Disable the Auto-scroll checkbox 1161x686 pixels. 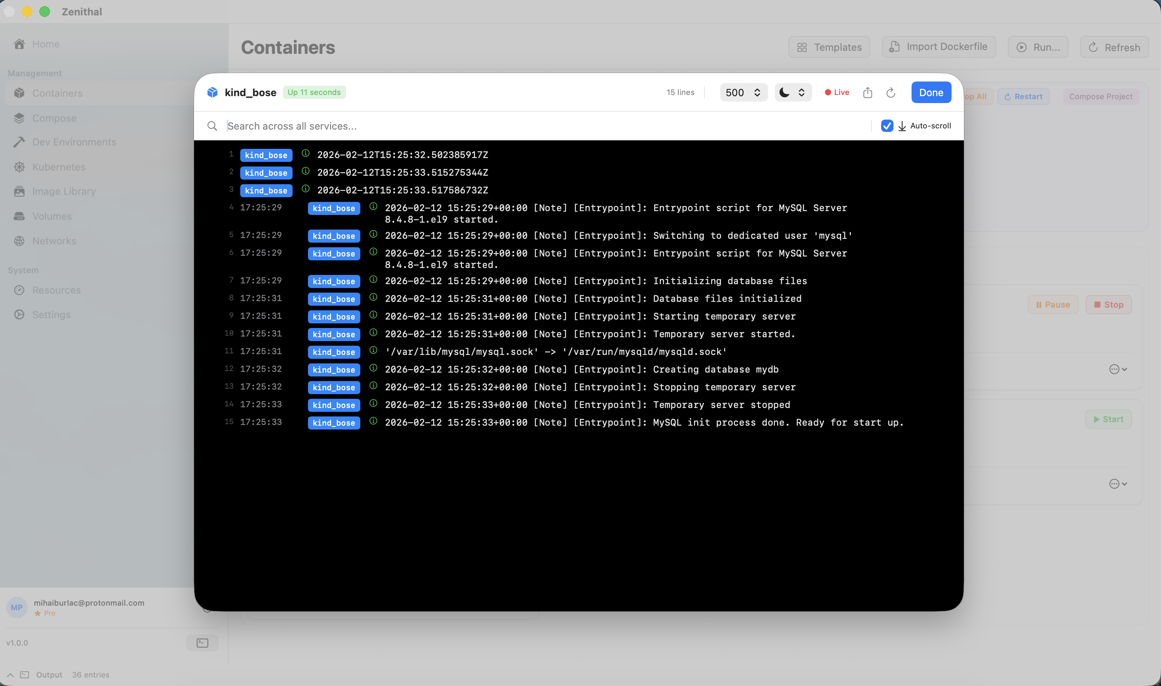pos(887,126)
